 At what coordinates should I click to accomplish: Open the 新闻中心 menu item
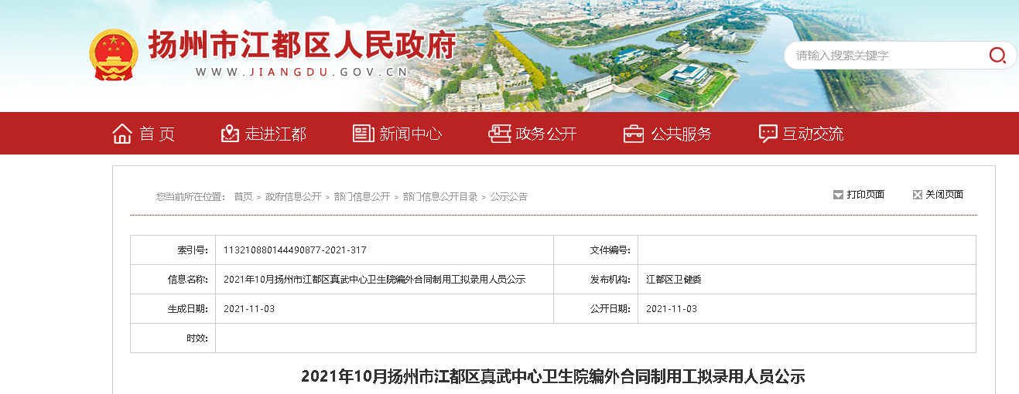tap(410, 134)
